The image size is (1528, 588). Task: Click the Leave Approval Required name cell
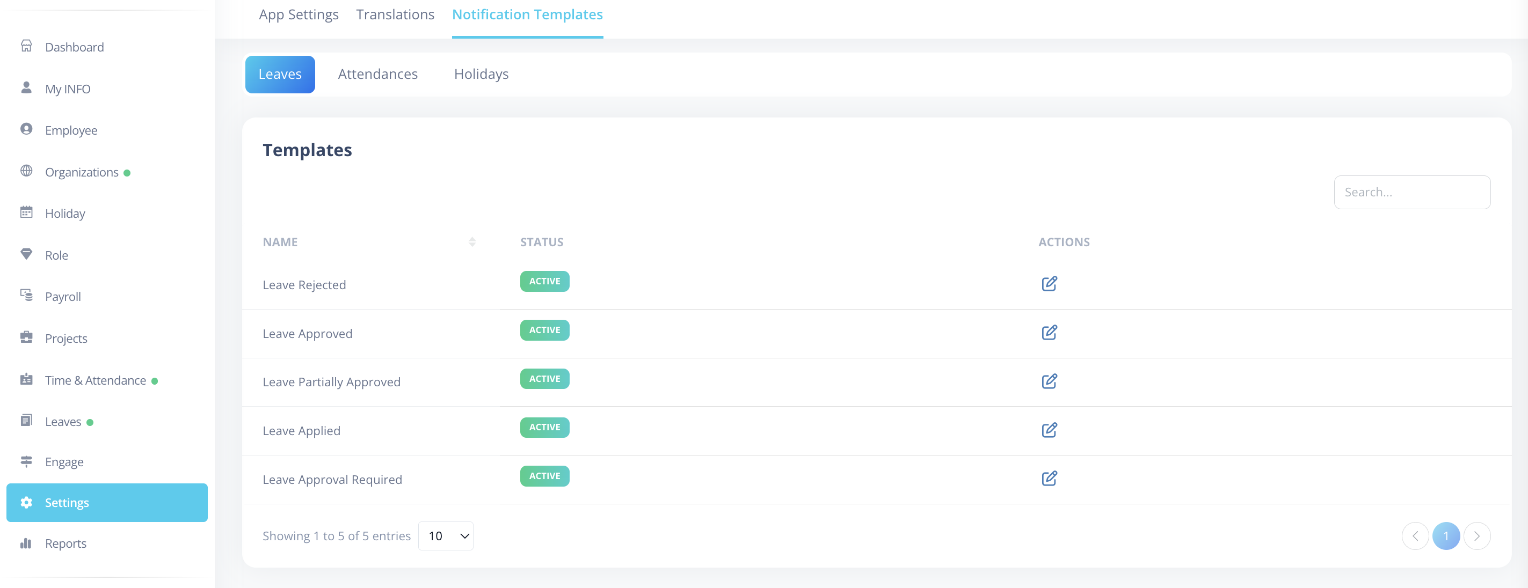coord(332,480)
